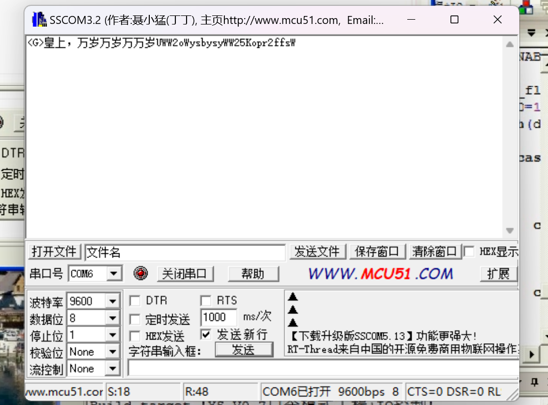Click the ww.mcu51.cor status bar link
Screen dimensions: 548x405
(65, 392)
